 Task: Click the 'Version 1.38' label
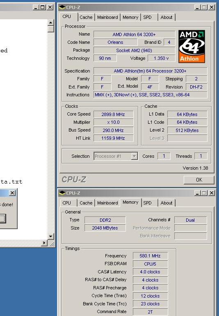tap(195, 168)
